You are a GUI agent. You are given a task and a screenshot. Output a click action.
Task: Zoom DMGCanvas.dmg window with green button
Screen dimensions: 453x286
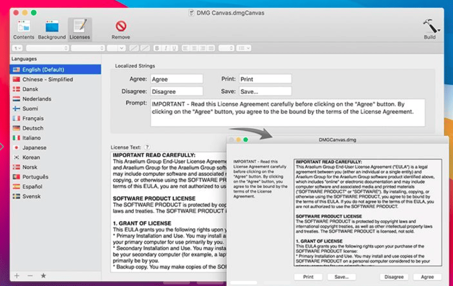tap(245, 140)
